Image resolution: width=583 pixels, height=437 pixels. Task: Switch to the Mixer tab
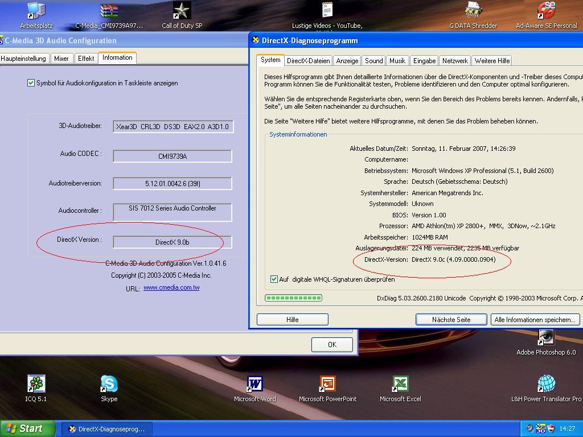[x=61, y=59]
